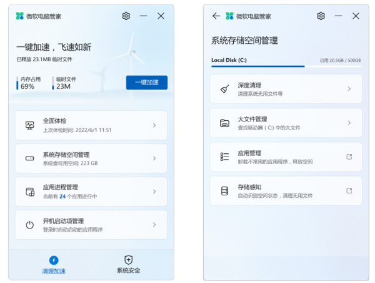This screenshot has height=283, width=375.
Task: Expand 应用进程管理 row chevron
Action: pyautogui.click(x=154, y=192)
